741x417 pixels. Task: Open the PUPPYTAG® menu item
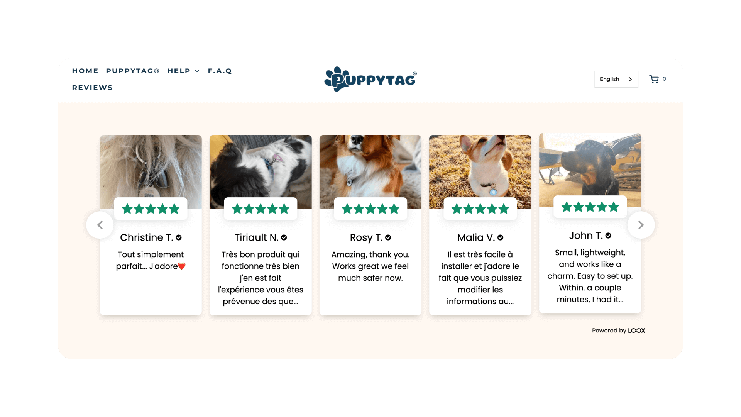coord(133,71)
